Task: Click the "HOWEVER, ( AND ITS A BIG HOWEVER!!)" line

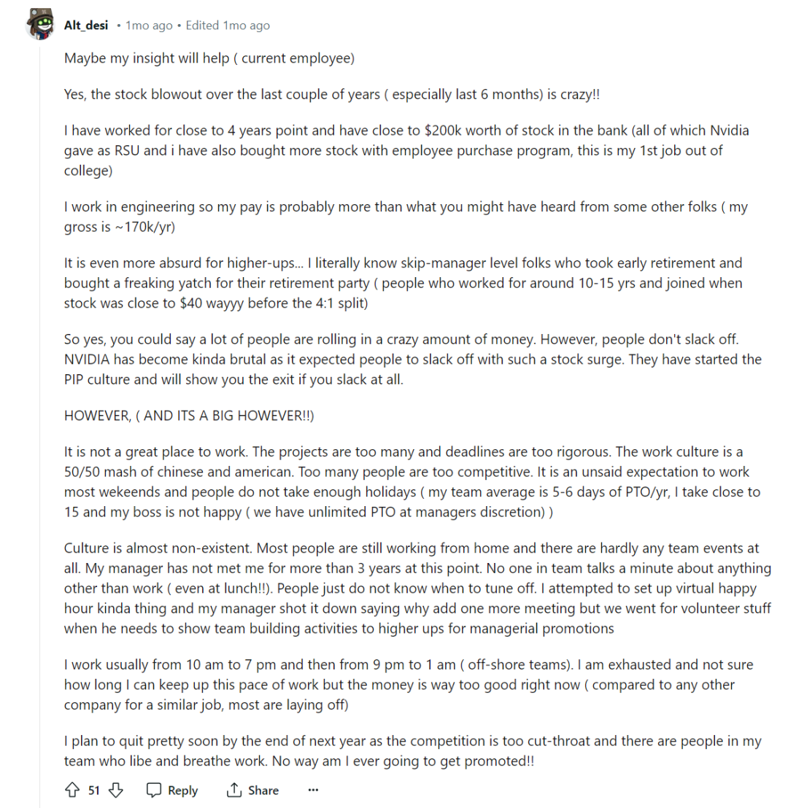Action: (x=190, y=416)
